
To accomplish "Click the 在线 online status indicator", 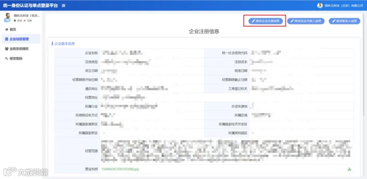I will pyautogui.click(x=18, y=20).
